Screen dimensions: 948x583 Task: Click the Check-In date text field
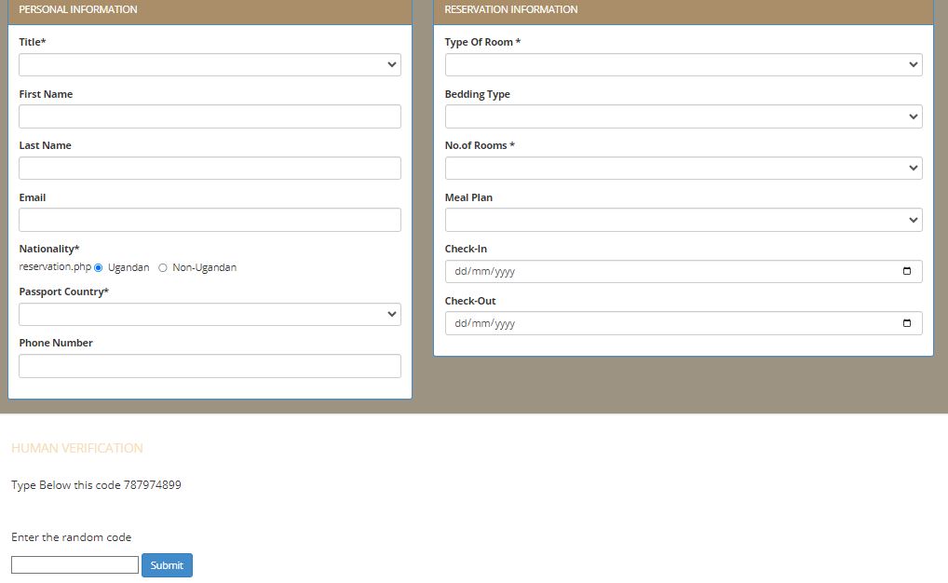tap(652, 272)
